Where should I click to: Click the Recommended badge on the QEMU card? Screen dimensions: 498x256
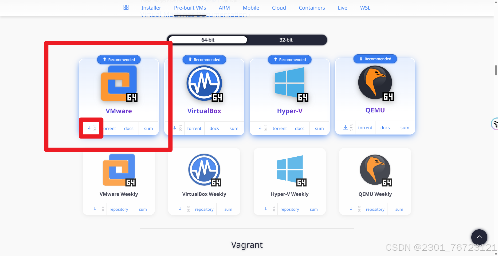click(x=375, y=59)
